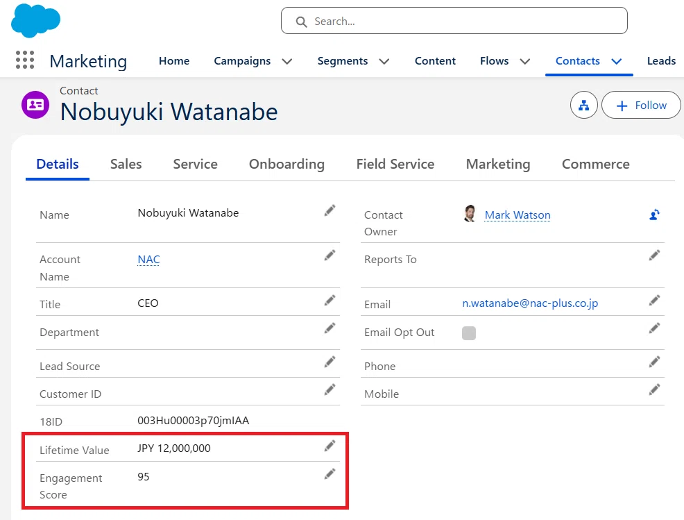Click the Marketing app name label
The width and height of the screenshot is (684, 520).
(88, 61)
